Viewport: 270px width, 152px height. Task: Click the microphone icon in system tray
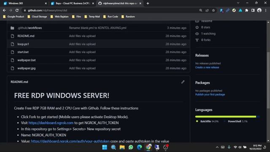coord(229,147)
